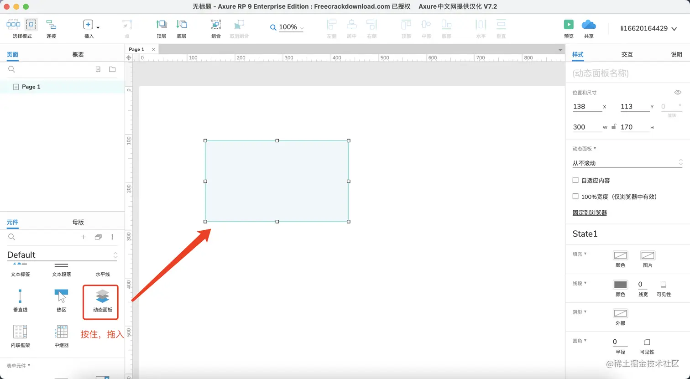This screenshot has width=690, height=379.
Task: Click the 固定到浏览器 link
Action: click(x=590, y=213)
